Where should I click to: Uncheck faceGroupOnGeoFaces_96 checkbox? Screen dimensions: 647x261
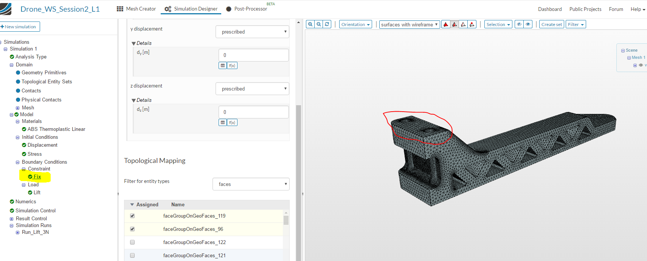coord(132,229)
